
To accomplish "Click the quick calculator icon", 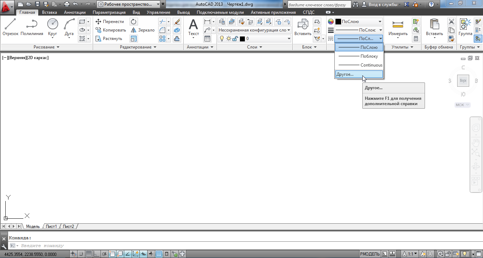I will click(416, 39).
